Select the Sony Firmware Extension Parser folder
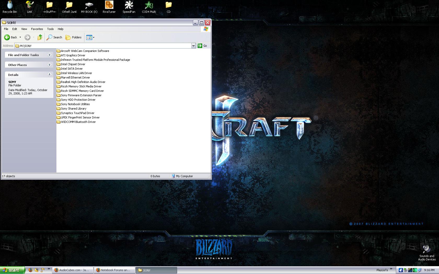The width and height of the screenshot is (439, 274). coord(79,95)
